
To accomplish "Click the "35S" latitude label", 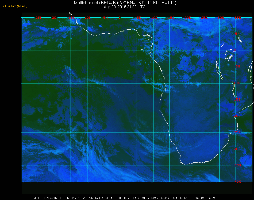I will 238,165.
